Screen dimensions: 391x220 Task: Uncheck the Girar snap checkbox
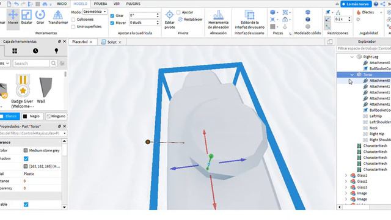pyautogui.click(x=112, y=15)
